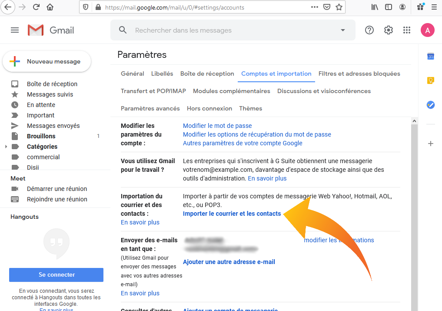Open the Firefox hamburger menu
The height and width of the screenshot is (311, 442).
point(434,7)
